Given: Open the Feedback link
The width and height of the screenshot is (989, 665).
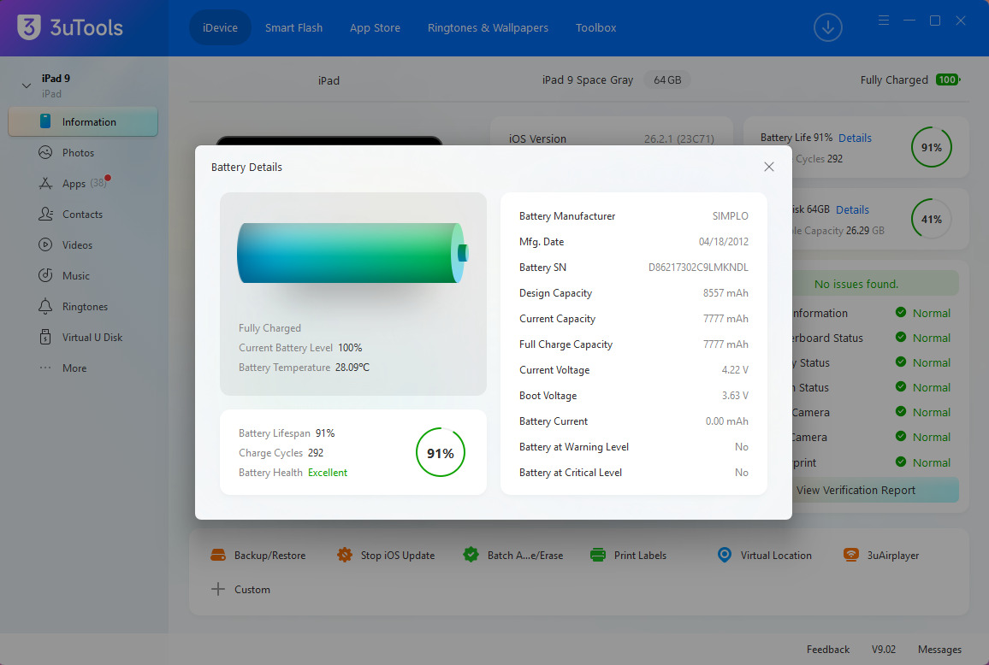Looking at the screenshot, I should [827, 650].
